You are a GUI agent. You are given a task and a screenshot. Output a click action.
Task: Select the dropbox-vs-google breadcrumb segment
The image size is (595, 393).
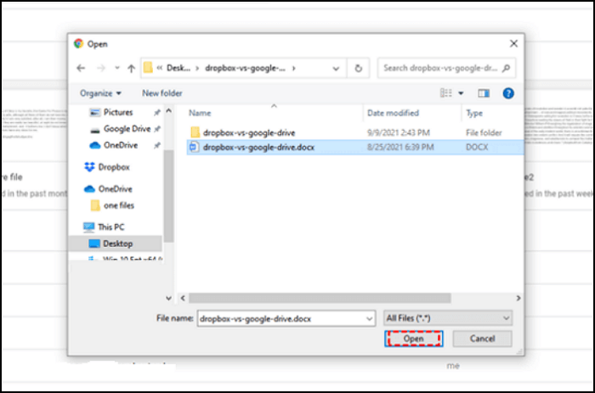click(245, 68)
